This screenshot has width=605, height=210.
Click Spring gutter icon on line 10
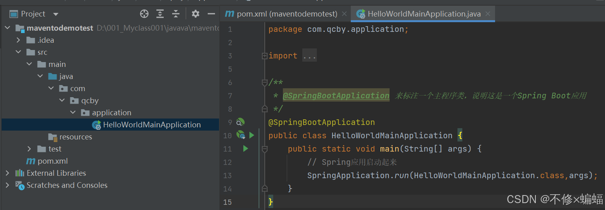pos(240,135)
